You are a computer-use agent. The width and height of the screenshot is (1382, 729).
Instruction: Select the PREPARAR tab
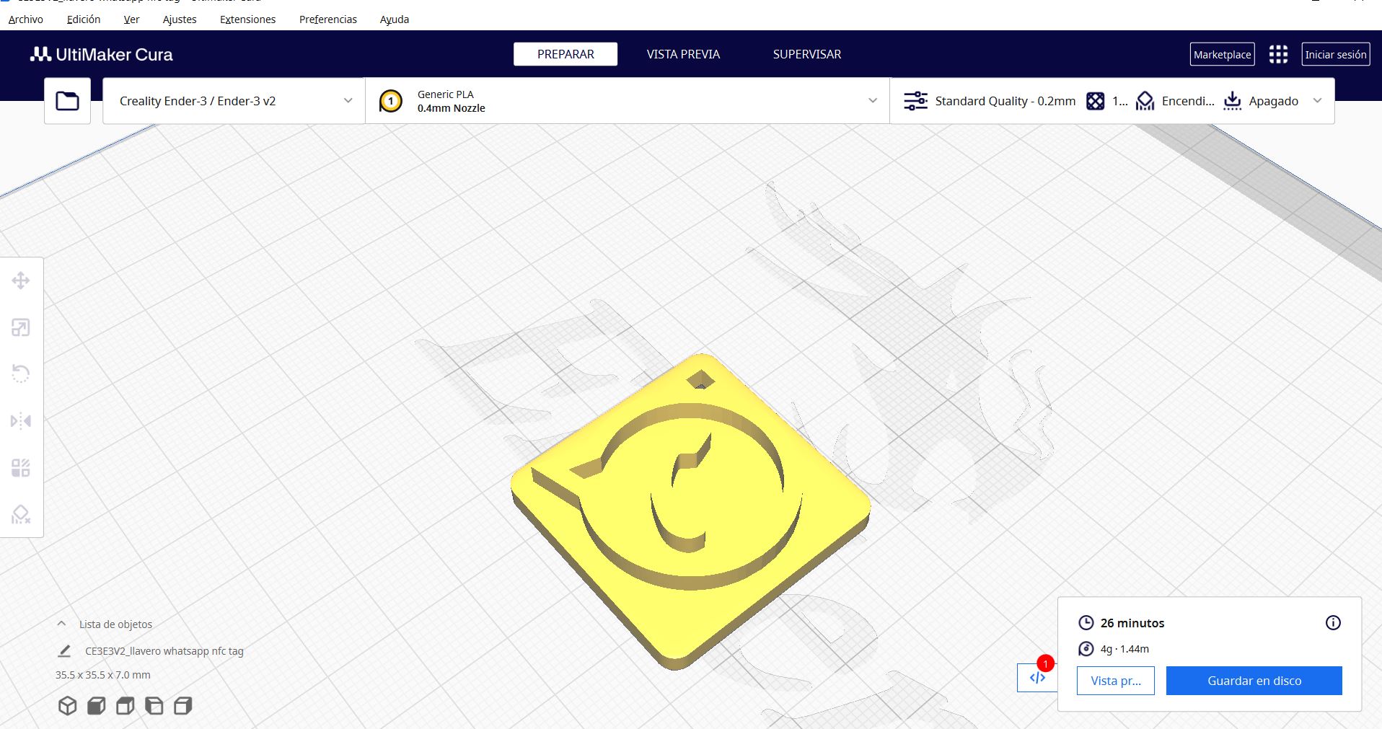pyautogui.click(x=565, y=54)
